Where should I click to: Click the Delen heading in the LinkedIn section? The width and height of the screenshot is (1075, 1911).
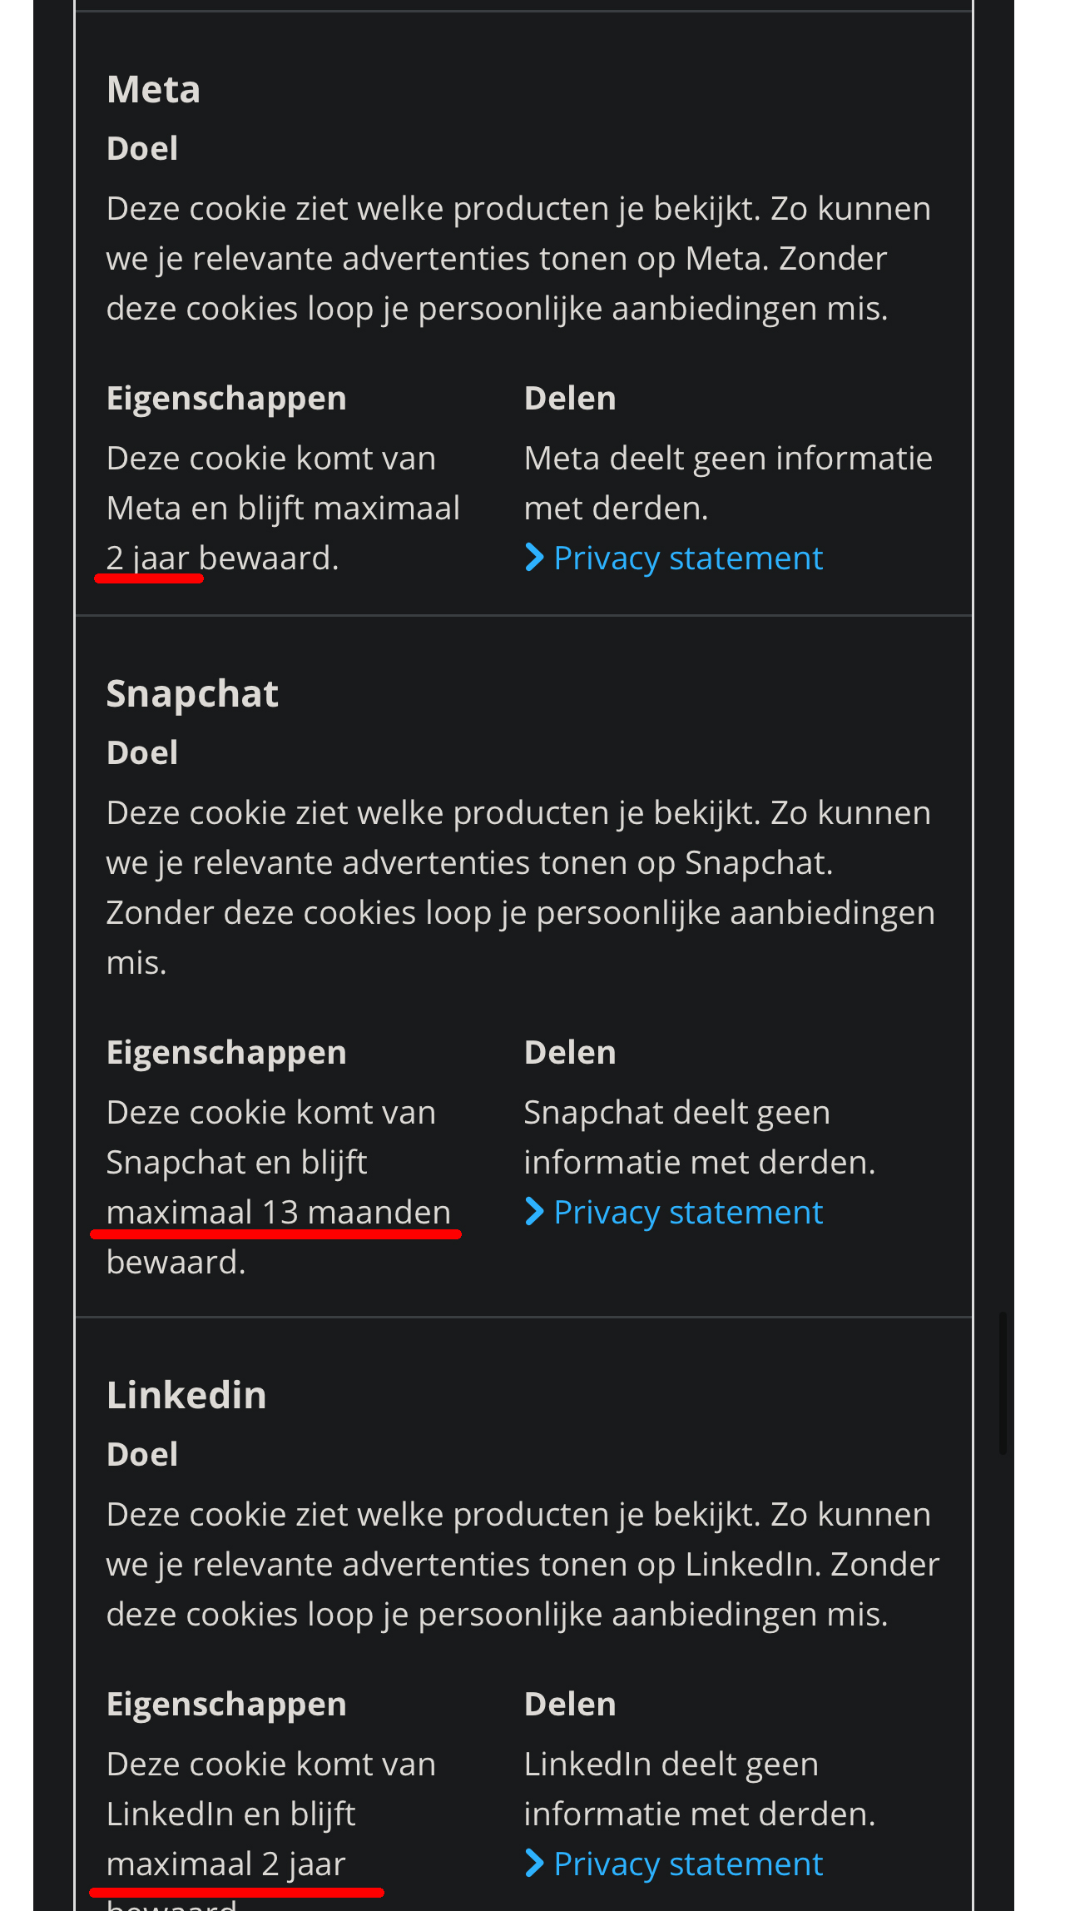click(x=570, y=1704)
